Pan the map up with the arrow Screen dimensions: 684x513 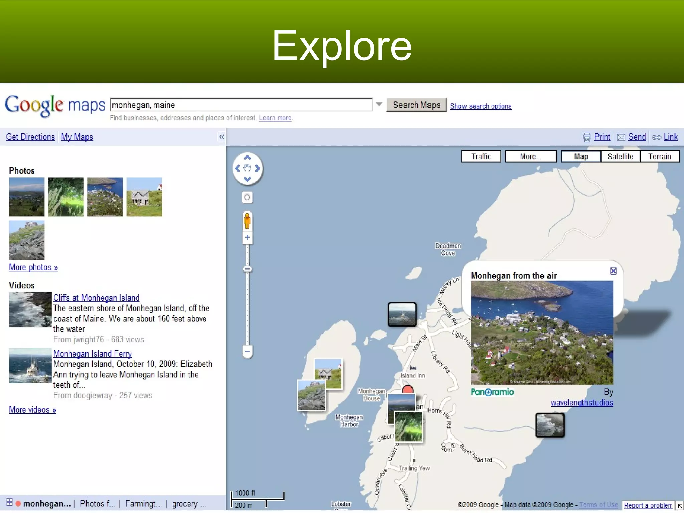(247, 158)
